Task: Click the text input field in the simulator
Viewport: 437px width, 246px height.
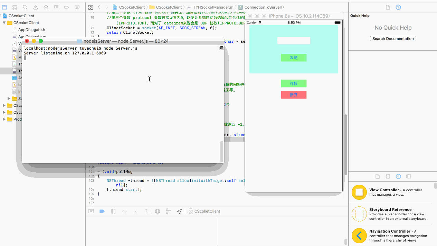Action: pos(294,40)
